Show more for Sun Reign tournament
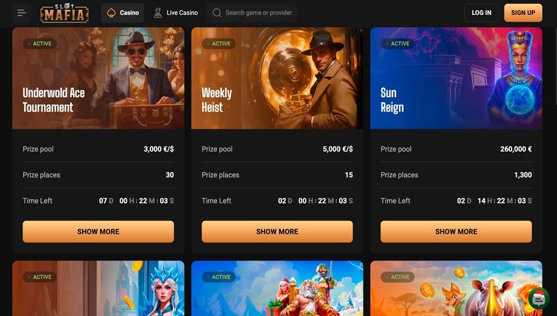 [x=456, y=232]
